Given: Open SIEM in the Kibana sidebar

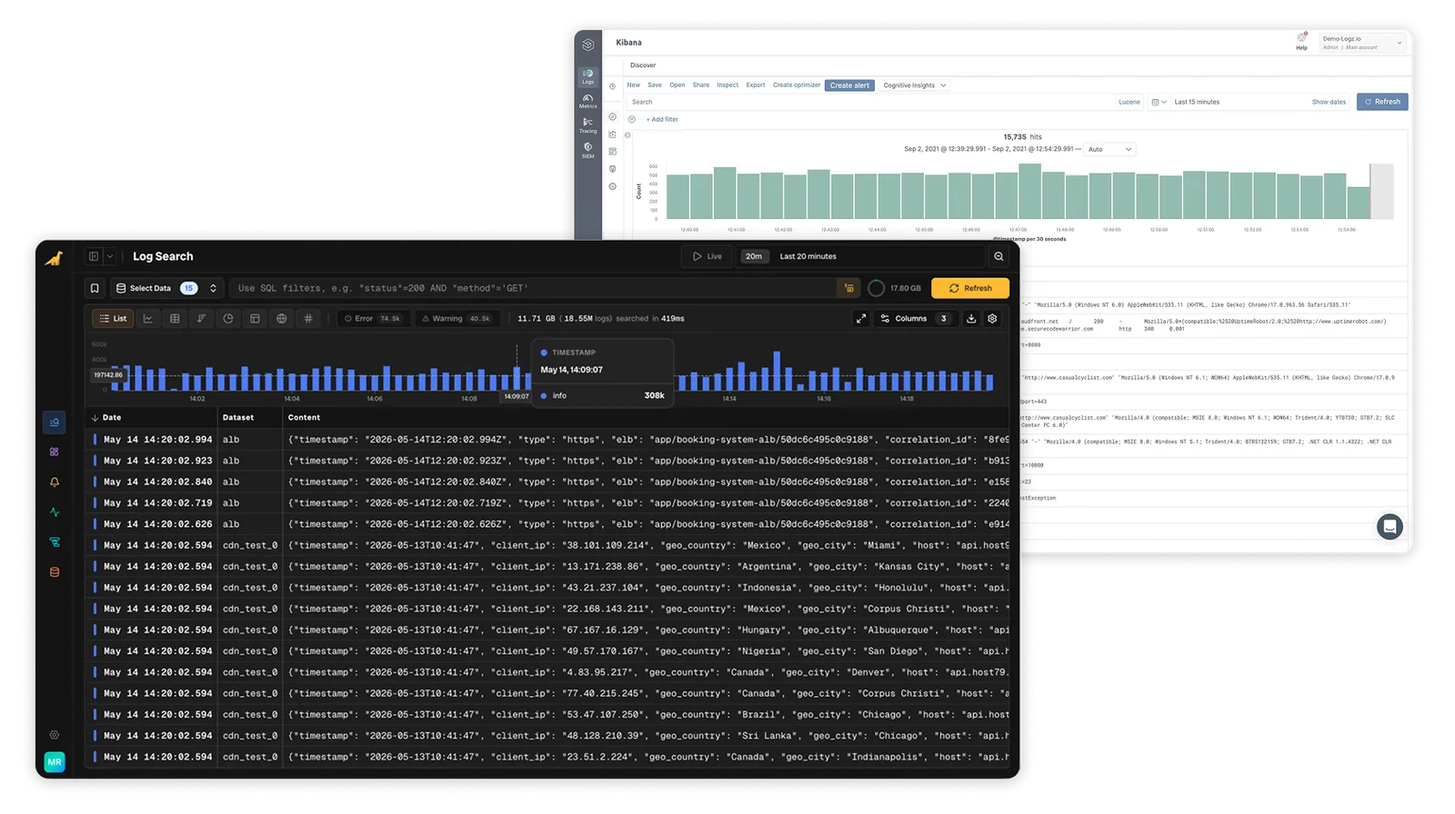Looking at the screenshot, I should click(588, 151).
